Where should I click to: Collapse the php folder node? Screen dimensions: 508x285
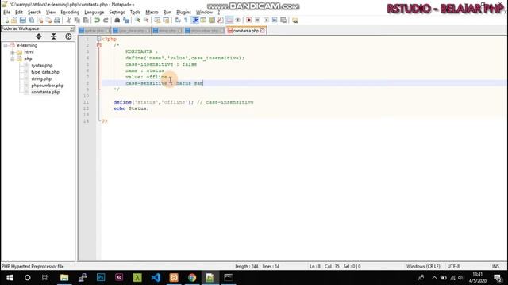point(13,59)
